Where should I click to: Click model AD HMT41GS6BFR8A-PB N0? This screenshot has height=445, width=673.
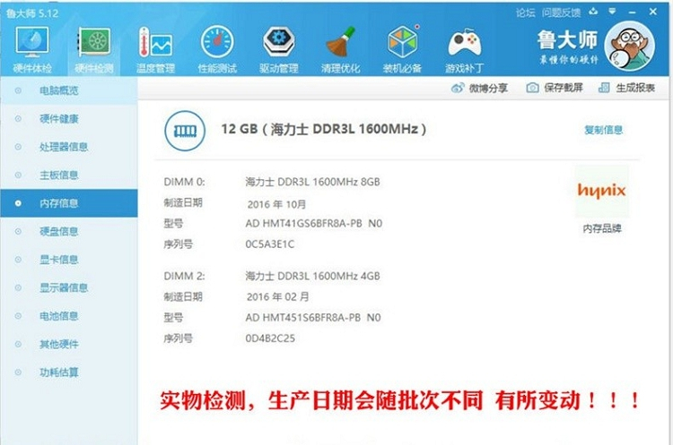point(314,223)
